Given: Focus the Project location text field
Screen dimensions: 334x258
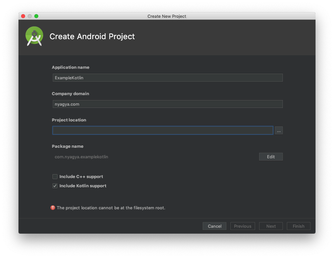Looking at the screenshot, I should coord(163,130).
